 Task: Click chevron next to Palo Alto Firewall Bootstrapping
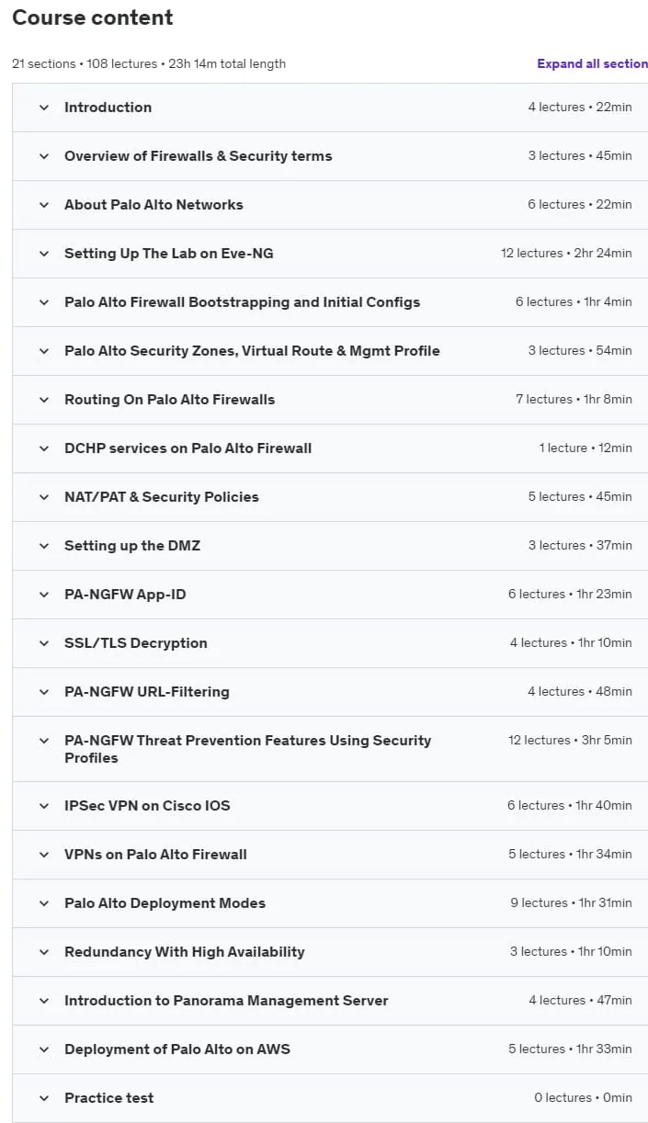coord(43,302)
